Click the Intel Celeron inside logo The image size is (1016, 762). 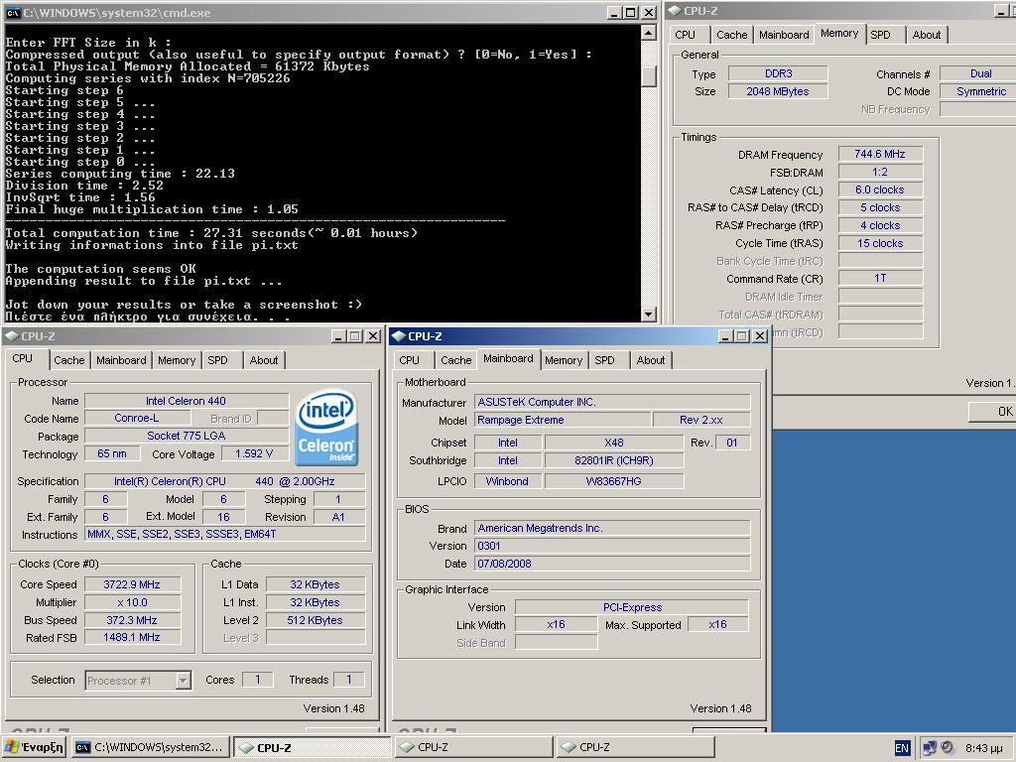click(326, 427)
